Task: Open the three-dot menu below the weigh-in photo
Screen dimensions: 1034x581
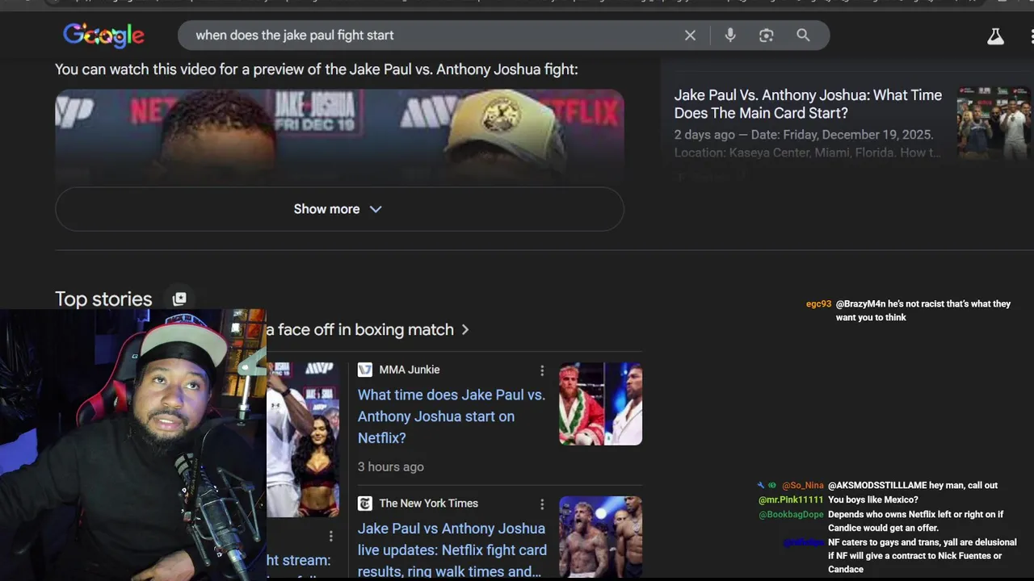Action: 330,536
